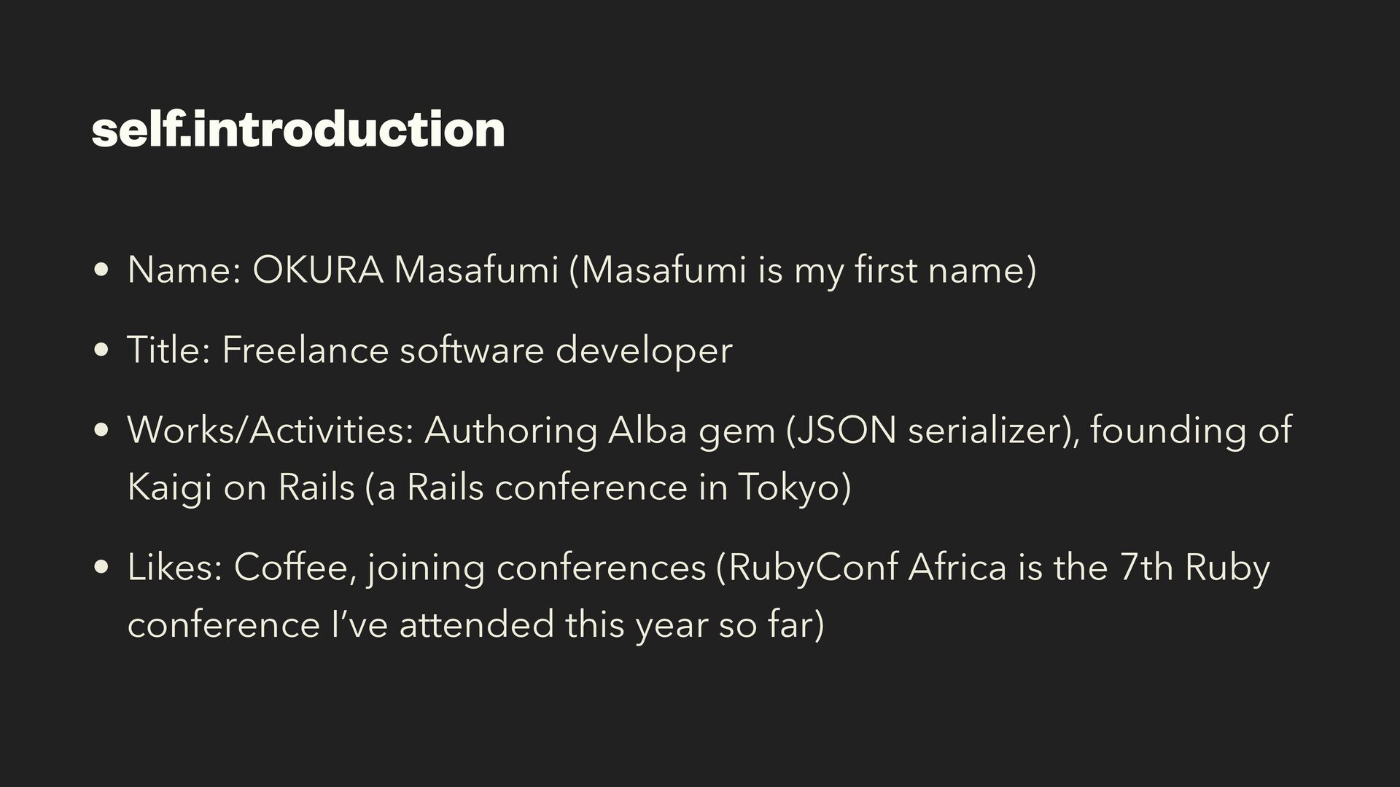
Task: Click 'attended this year so far' text
Action: click(611, 624)
